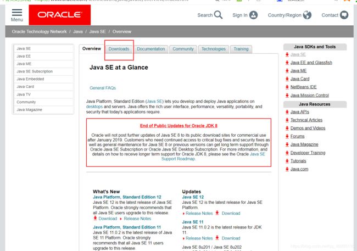Viewport: 357px width, 251px height.
Task: Open the Tutorials link
Action: point(298,161)
